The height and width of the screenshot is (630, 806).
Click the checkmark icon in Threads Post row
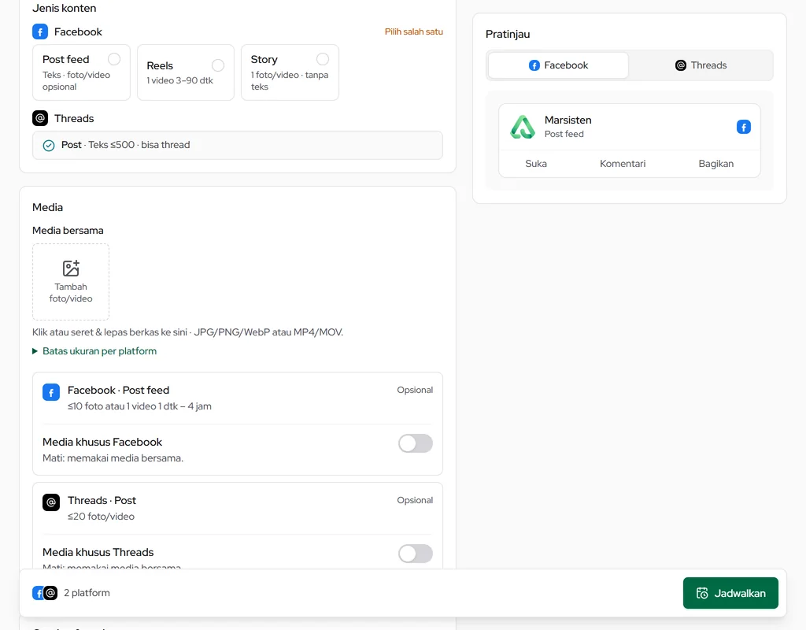point(49,146)
